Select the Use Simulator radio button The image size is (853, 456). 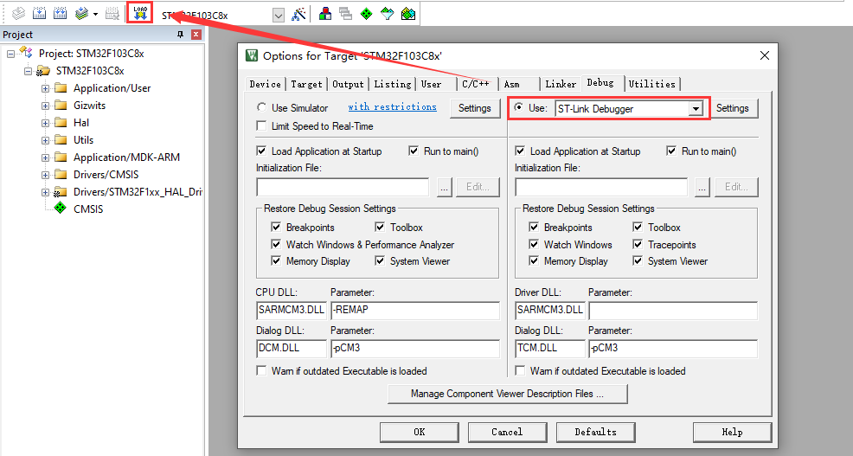pos(261,108)
